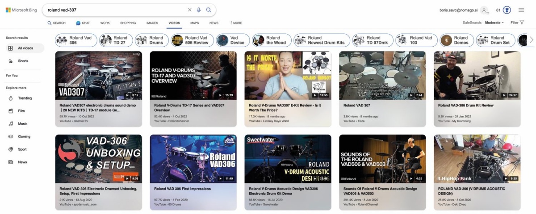Select the Roland Vad 506 Review chip

(x=192, y=40)
